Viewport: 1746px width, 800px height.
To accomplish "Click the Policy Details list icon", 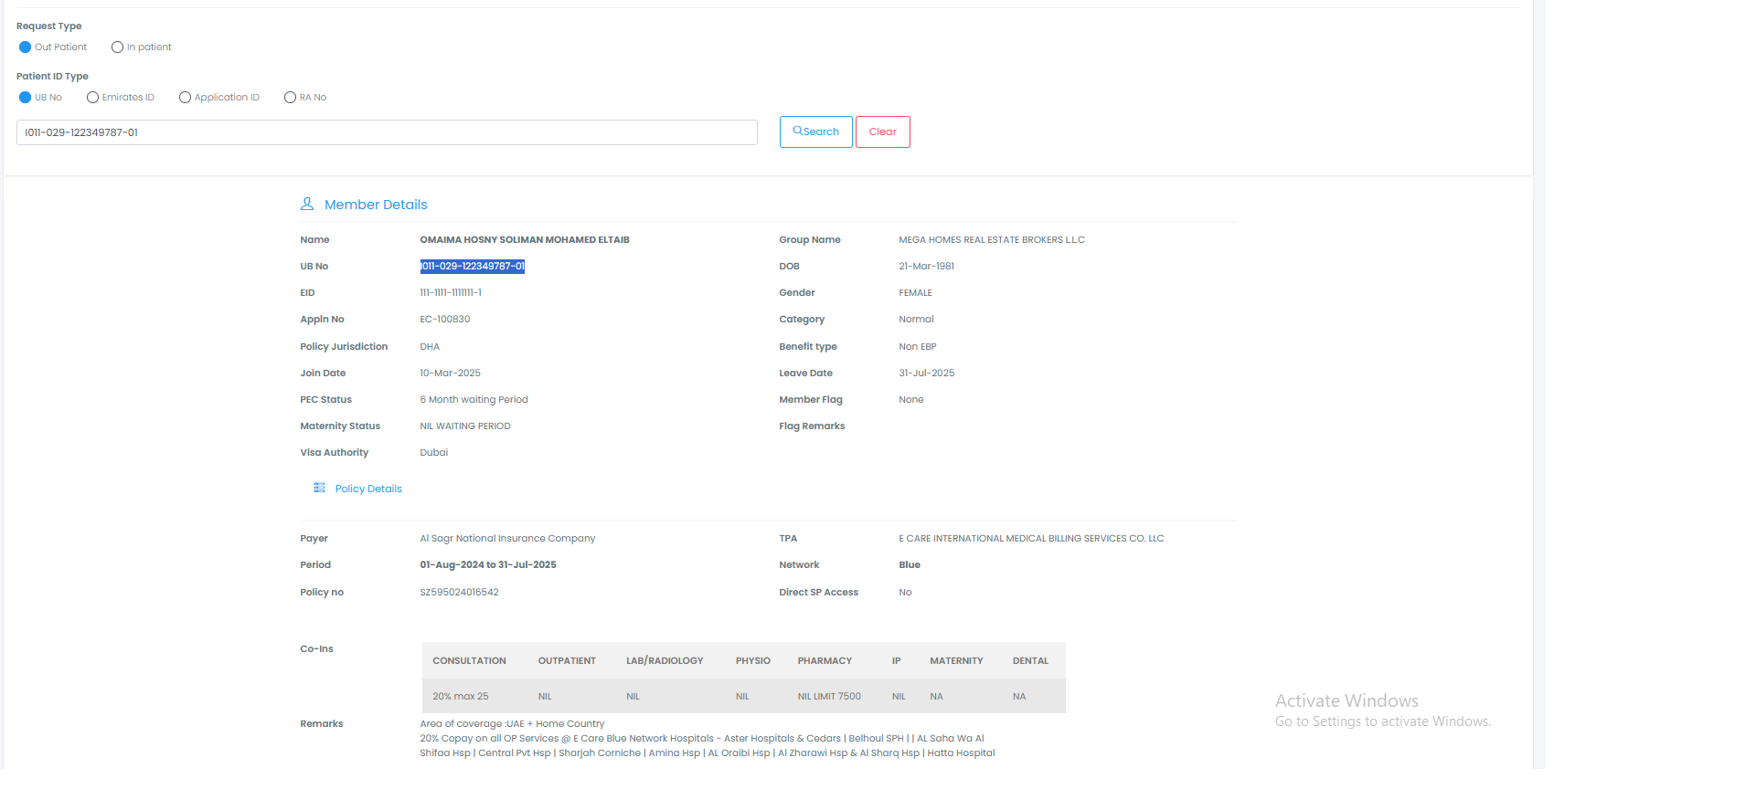I will 319,489.
